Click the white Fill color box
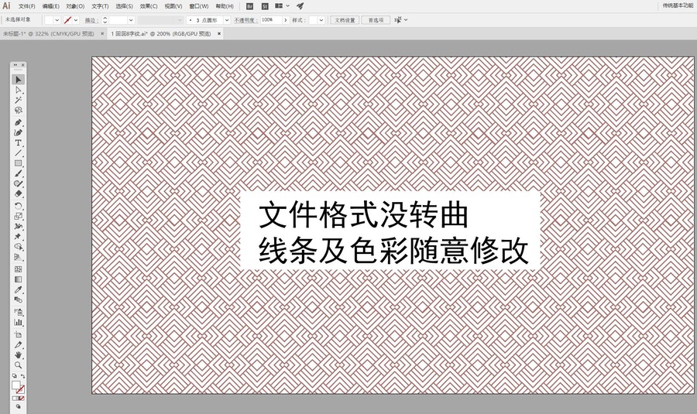The width and height of the screenshot is (697, 414). point(16,385)
